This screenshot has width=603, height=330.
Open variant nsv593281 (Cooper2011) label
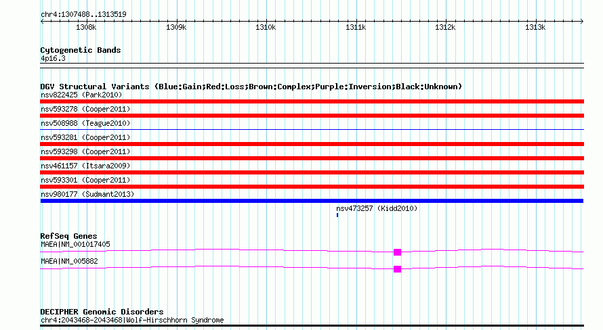coord(85,138)
